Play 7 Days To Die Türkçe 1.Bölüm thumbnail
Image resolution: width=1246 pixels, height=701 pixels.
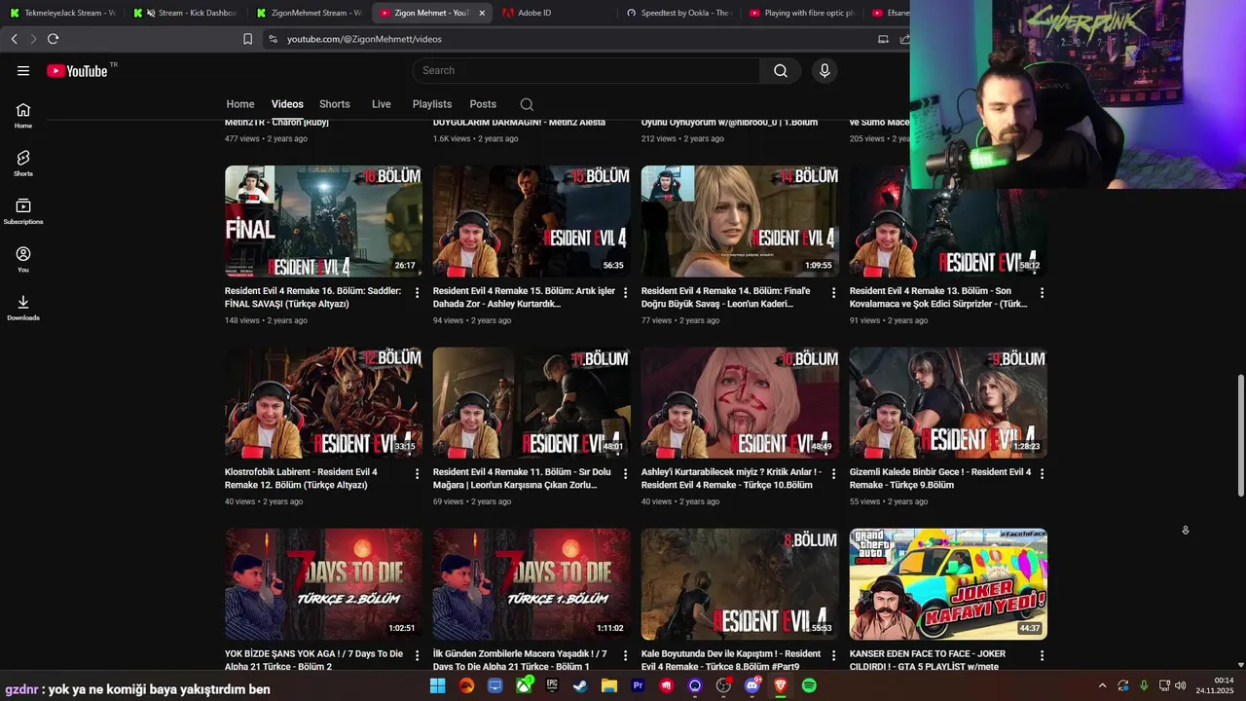click(x=531, y=584)
